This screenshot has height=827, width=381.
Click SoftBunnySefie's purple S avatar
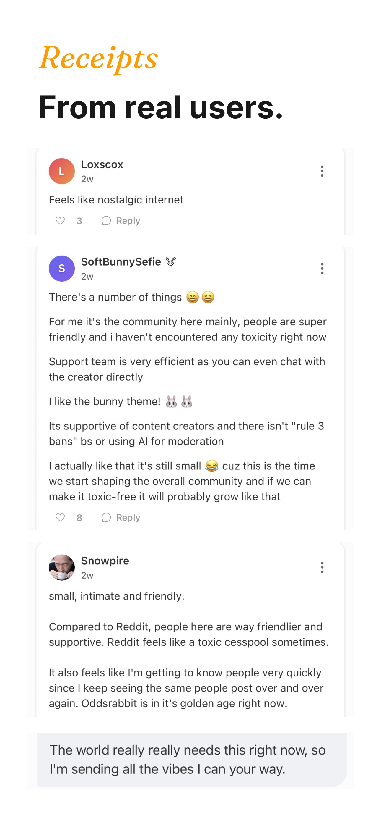tap(61, 268)
